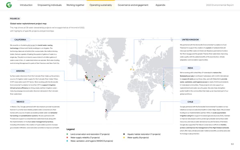This screenshot has width=240, height=150.
Task: Select the FIGURE 20 label
Action: coord(15,18)
